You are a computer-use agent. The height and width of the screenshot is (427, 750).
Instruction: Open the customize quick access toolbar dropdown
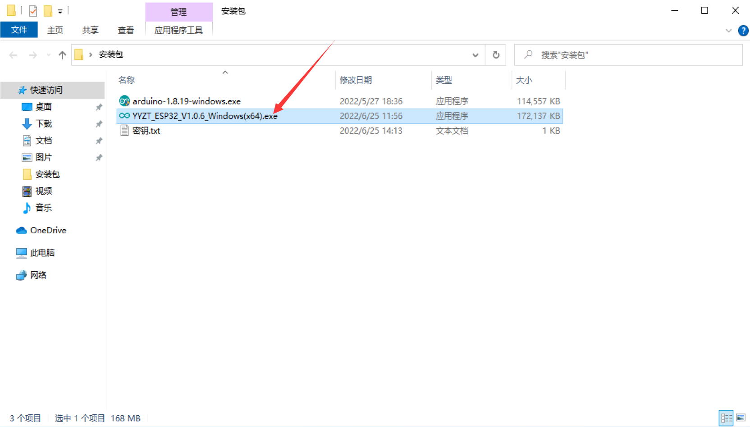(x=60, y=11)
